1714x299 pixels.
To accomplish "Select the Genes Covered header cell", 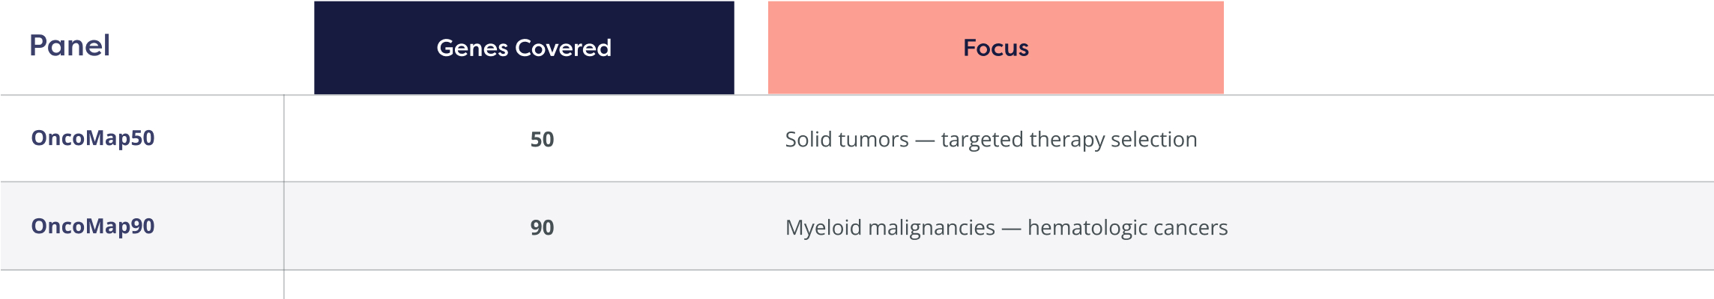I will coord(524,48).
